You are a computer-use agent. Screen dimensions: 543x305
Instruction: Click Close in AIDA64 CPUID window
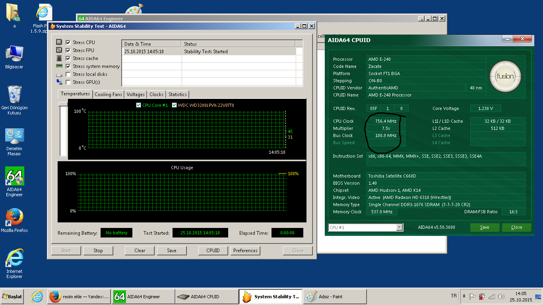click(x=516, y=228)
